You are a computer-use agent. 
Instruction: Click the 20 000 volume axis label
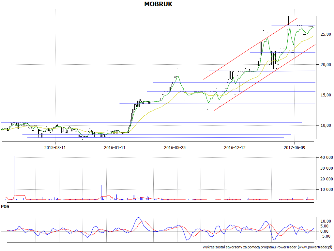326,179
